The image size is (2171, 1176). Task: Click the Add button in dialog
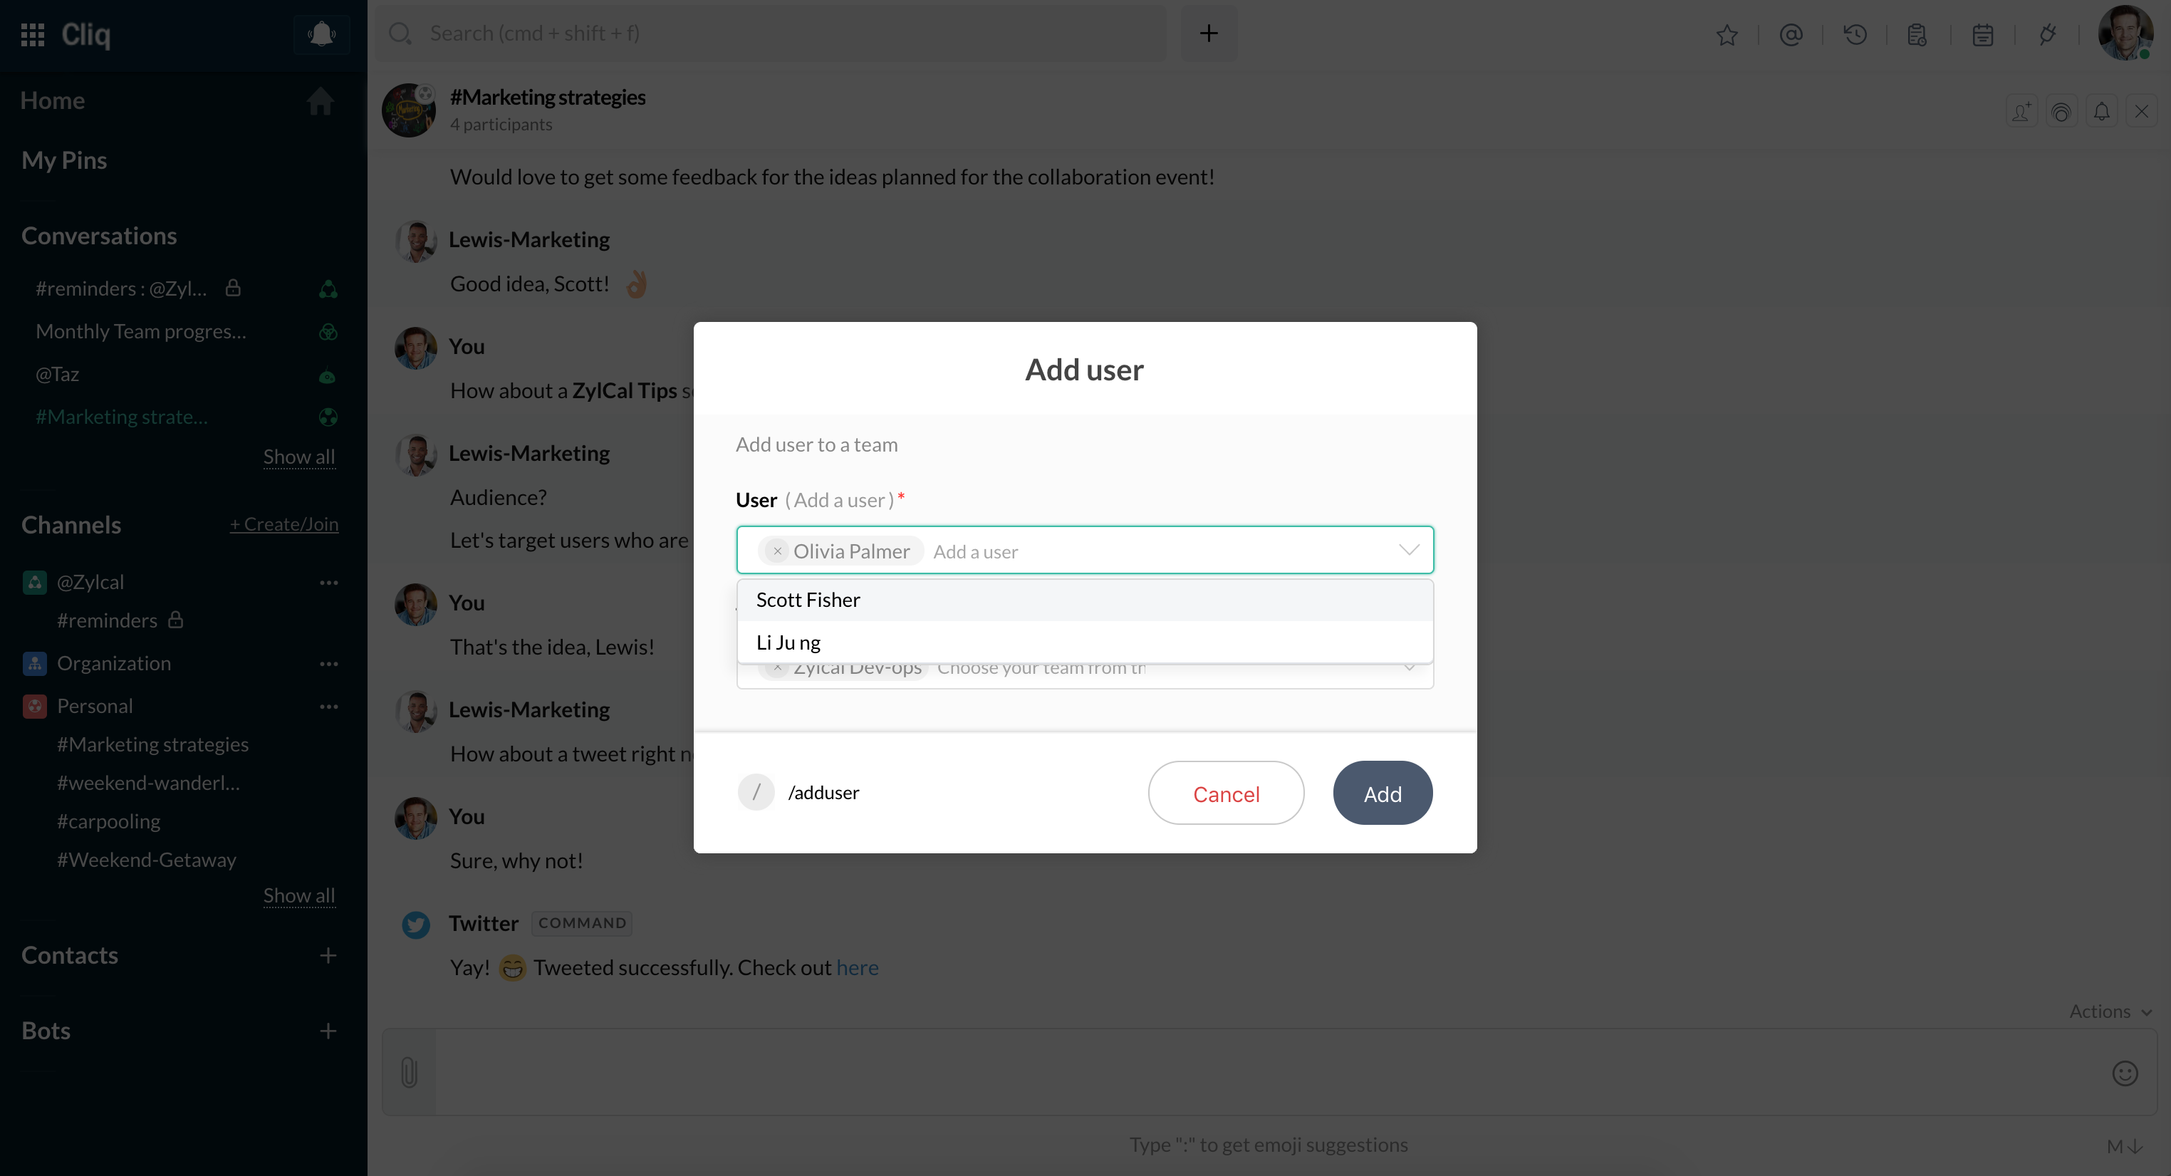[x=1382, y=793]
